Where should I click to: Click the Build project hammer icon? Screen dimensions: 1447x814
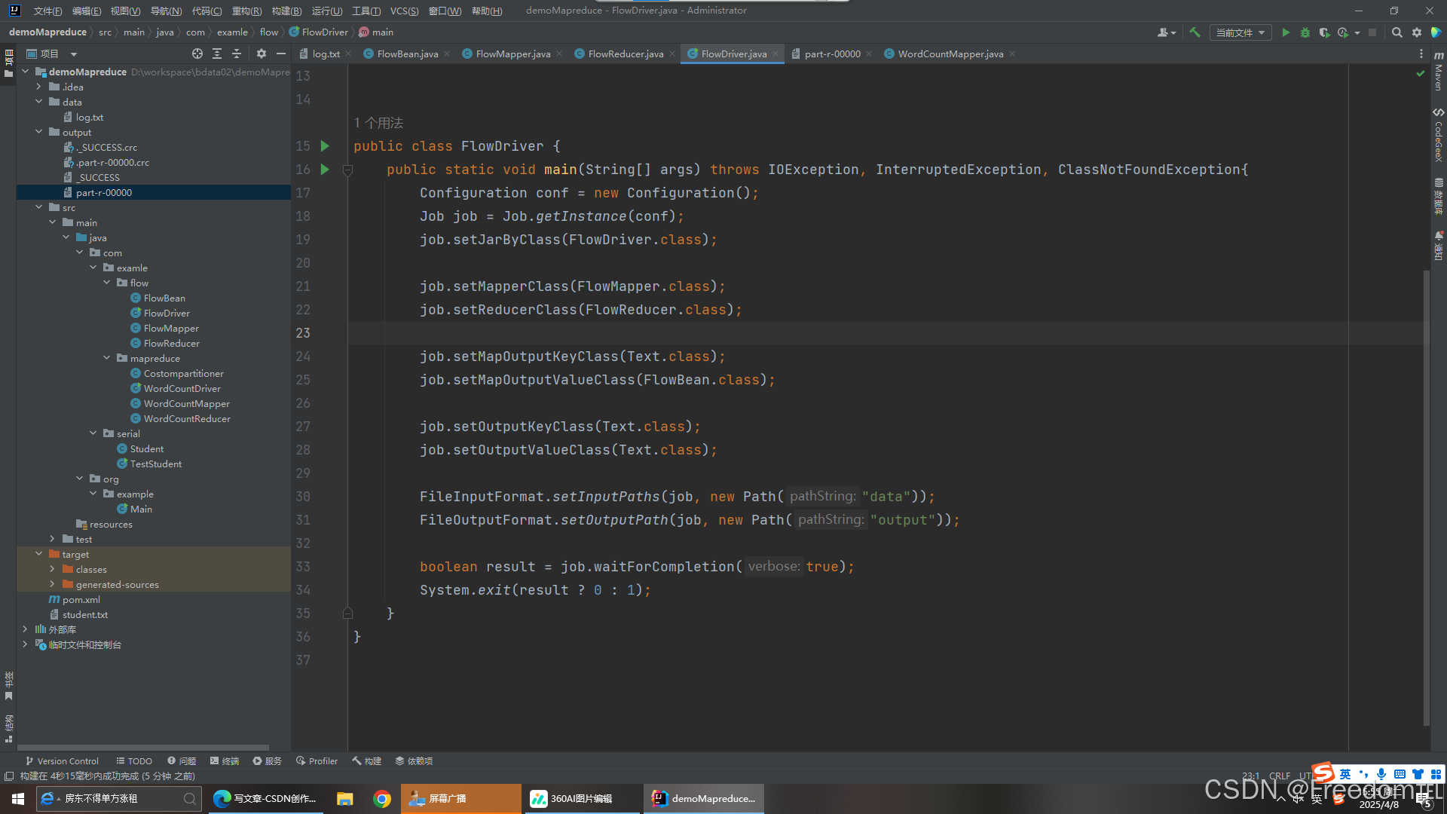(1195, 32)
